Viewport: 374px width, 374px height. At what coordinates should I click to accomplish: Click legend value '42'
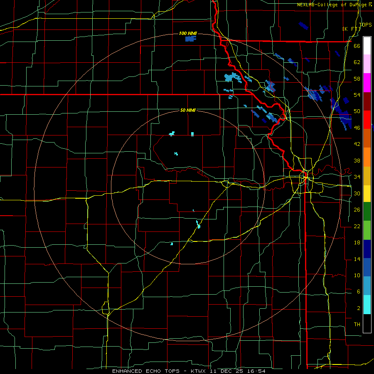[357, 144]
